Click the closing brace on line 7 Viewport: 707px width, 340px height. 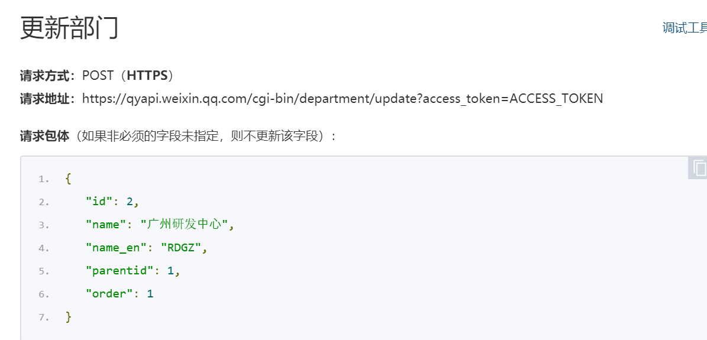tap(69, 317)
